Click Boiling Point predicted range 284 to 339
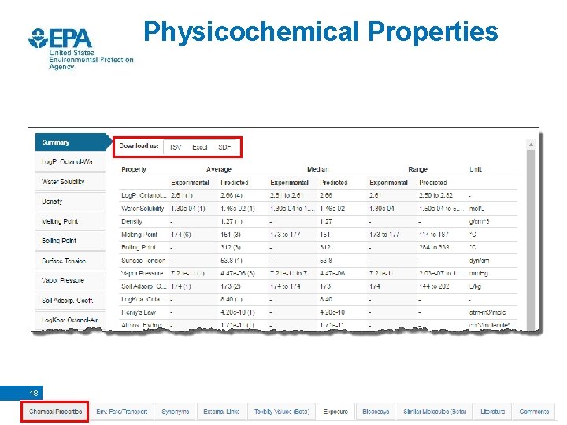The height and width of the screenshot is (425, 567). [434, 247]
